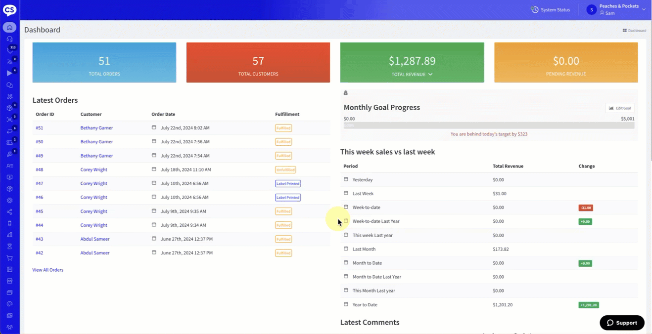
Task: Open View All Orders link
Action: pyautogui.click(x=48, y=270)
